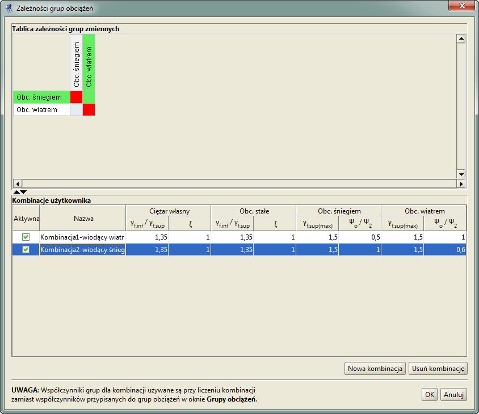Click red cell Obc. wiatrem versus Obc. wiatrem

[x=89, y=110]
